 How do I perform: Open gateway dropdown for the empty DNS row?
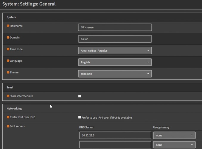[x=174, y=145]
